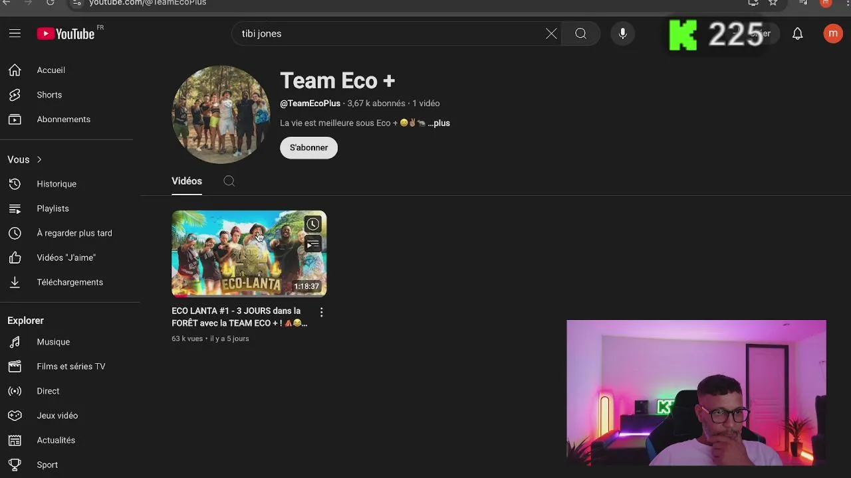The width and height of the screenshot is (851, 478).
Task: Open site information icon in address bar
Action: tap(77, 3)
